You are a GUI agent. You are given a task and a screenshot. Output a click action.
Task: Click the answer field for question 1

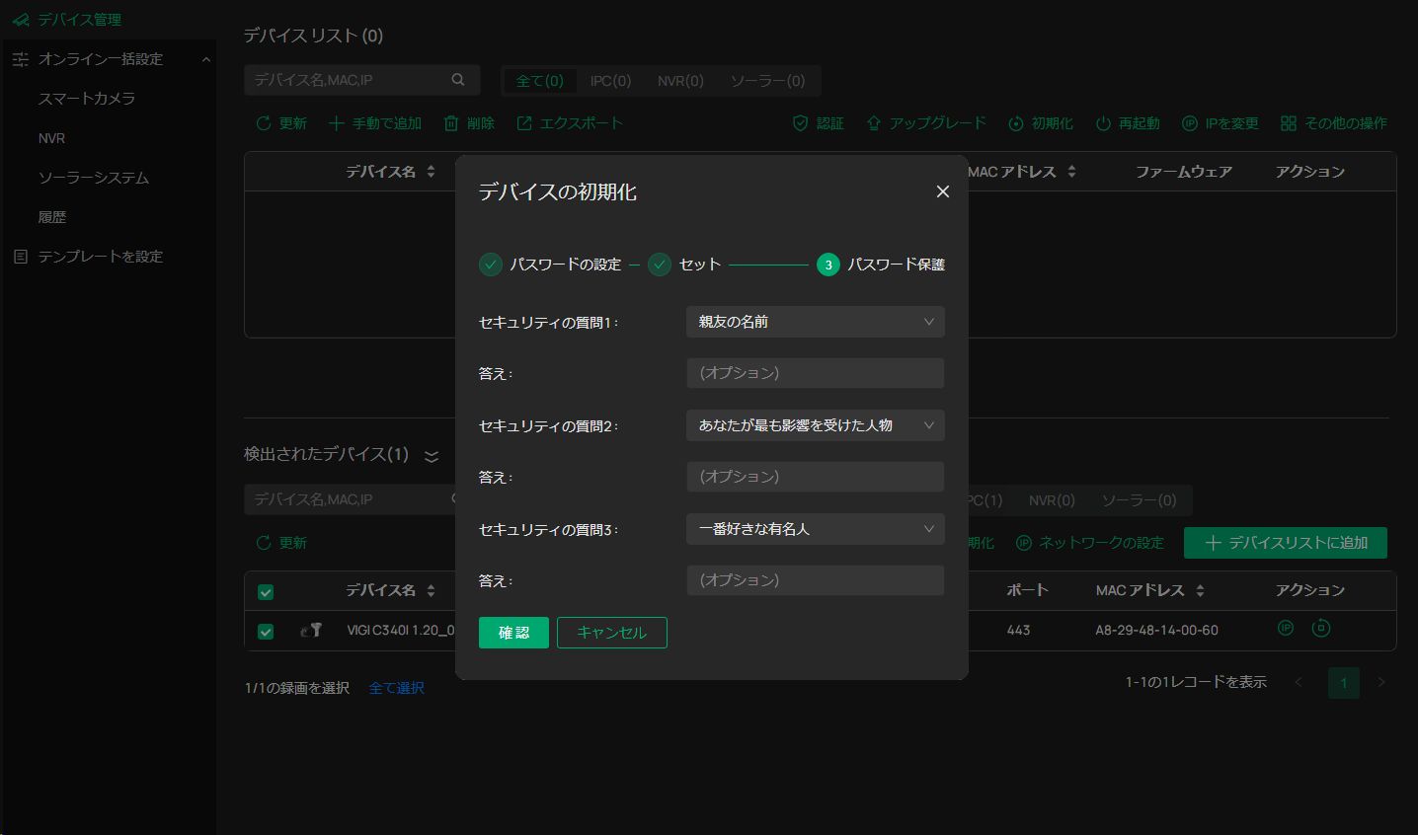[815, 373]
